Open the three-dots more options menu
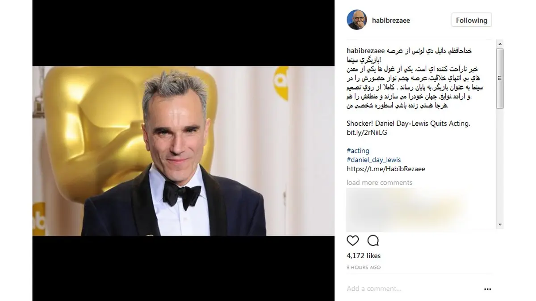Viewport: 536px width, 301px height. click(x=487, y=289)
